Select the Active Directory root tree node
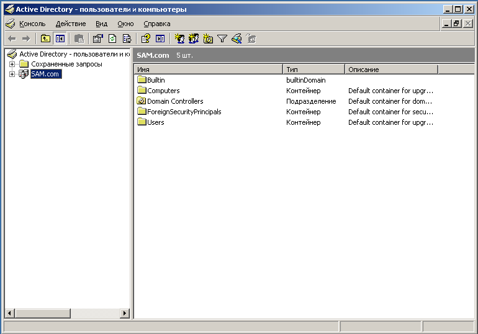Viewport: 478px width, 334px height. (x=74, y=54)
